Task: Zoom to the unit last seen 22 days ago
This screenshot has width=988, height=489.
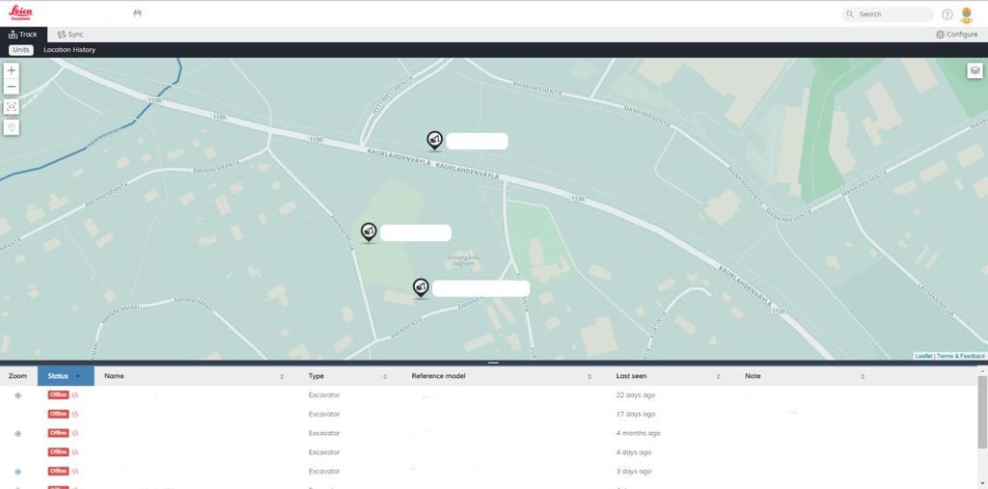Action: point(17,395)
